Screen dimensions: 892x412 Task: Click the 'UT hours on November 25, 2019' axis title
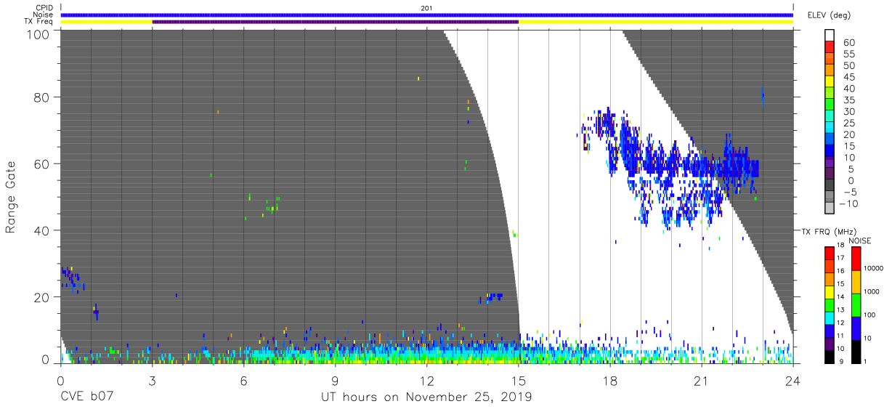(x=426, y=397)
